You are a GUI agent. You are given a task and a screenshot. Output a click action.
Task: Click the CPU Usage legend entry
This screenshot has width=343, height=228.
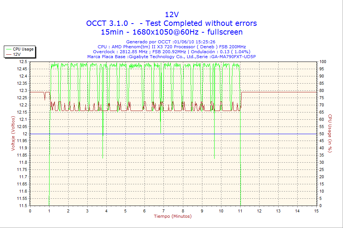23,49
